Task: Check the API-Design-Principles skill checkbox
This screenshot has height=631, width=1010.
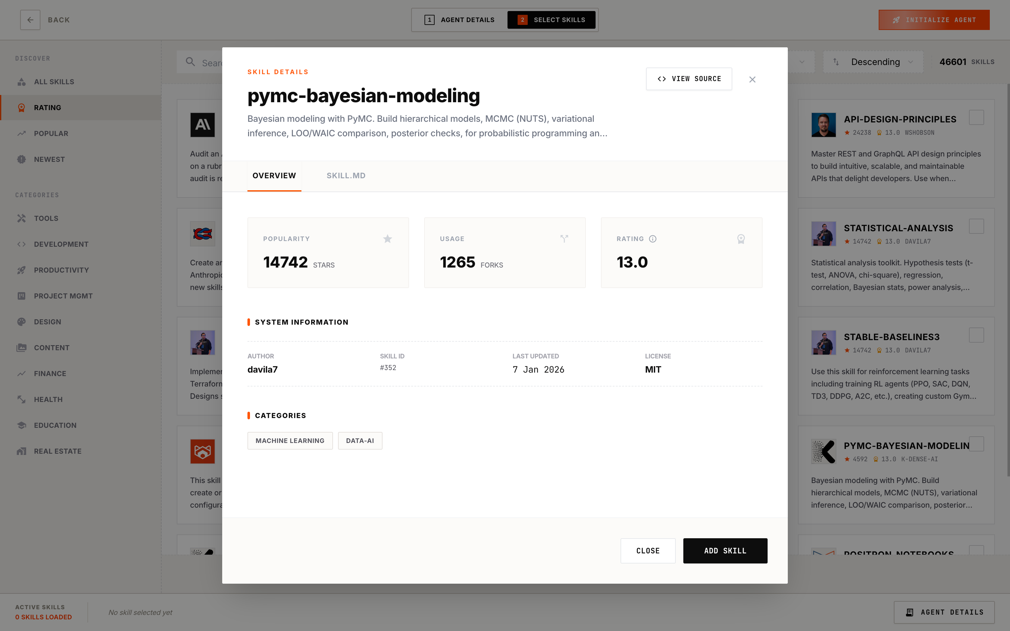Action: (976, 118)
